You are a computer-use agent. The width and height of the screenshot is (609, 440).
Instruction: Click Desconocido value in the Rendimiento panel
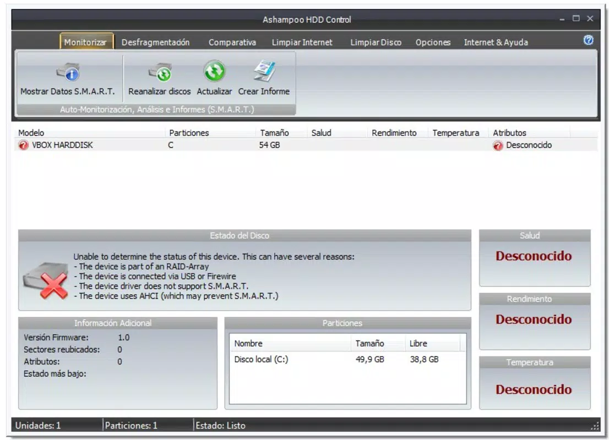tap(534, 320)
